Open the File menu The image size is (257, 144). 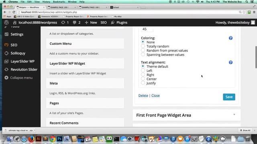point(22,2)
